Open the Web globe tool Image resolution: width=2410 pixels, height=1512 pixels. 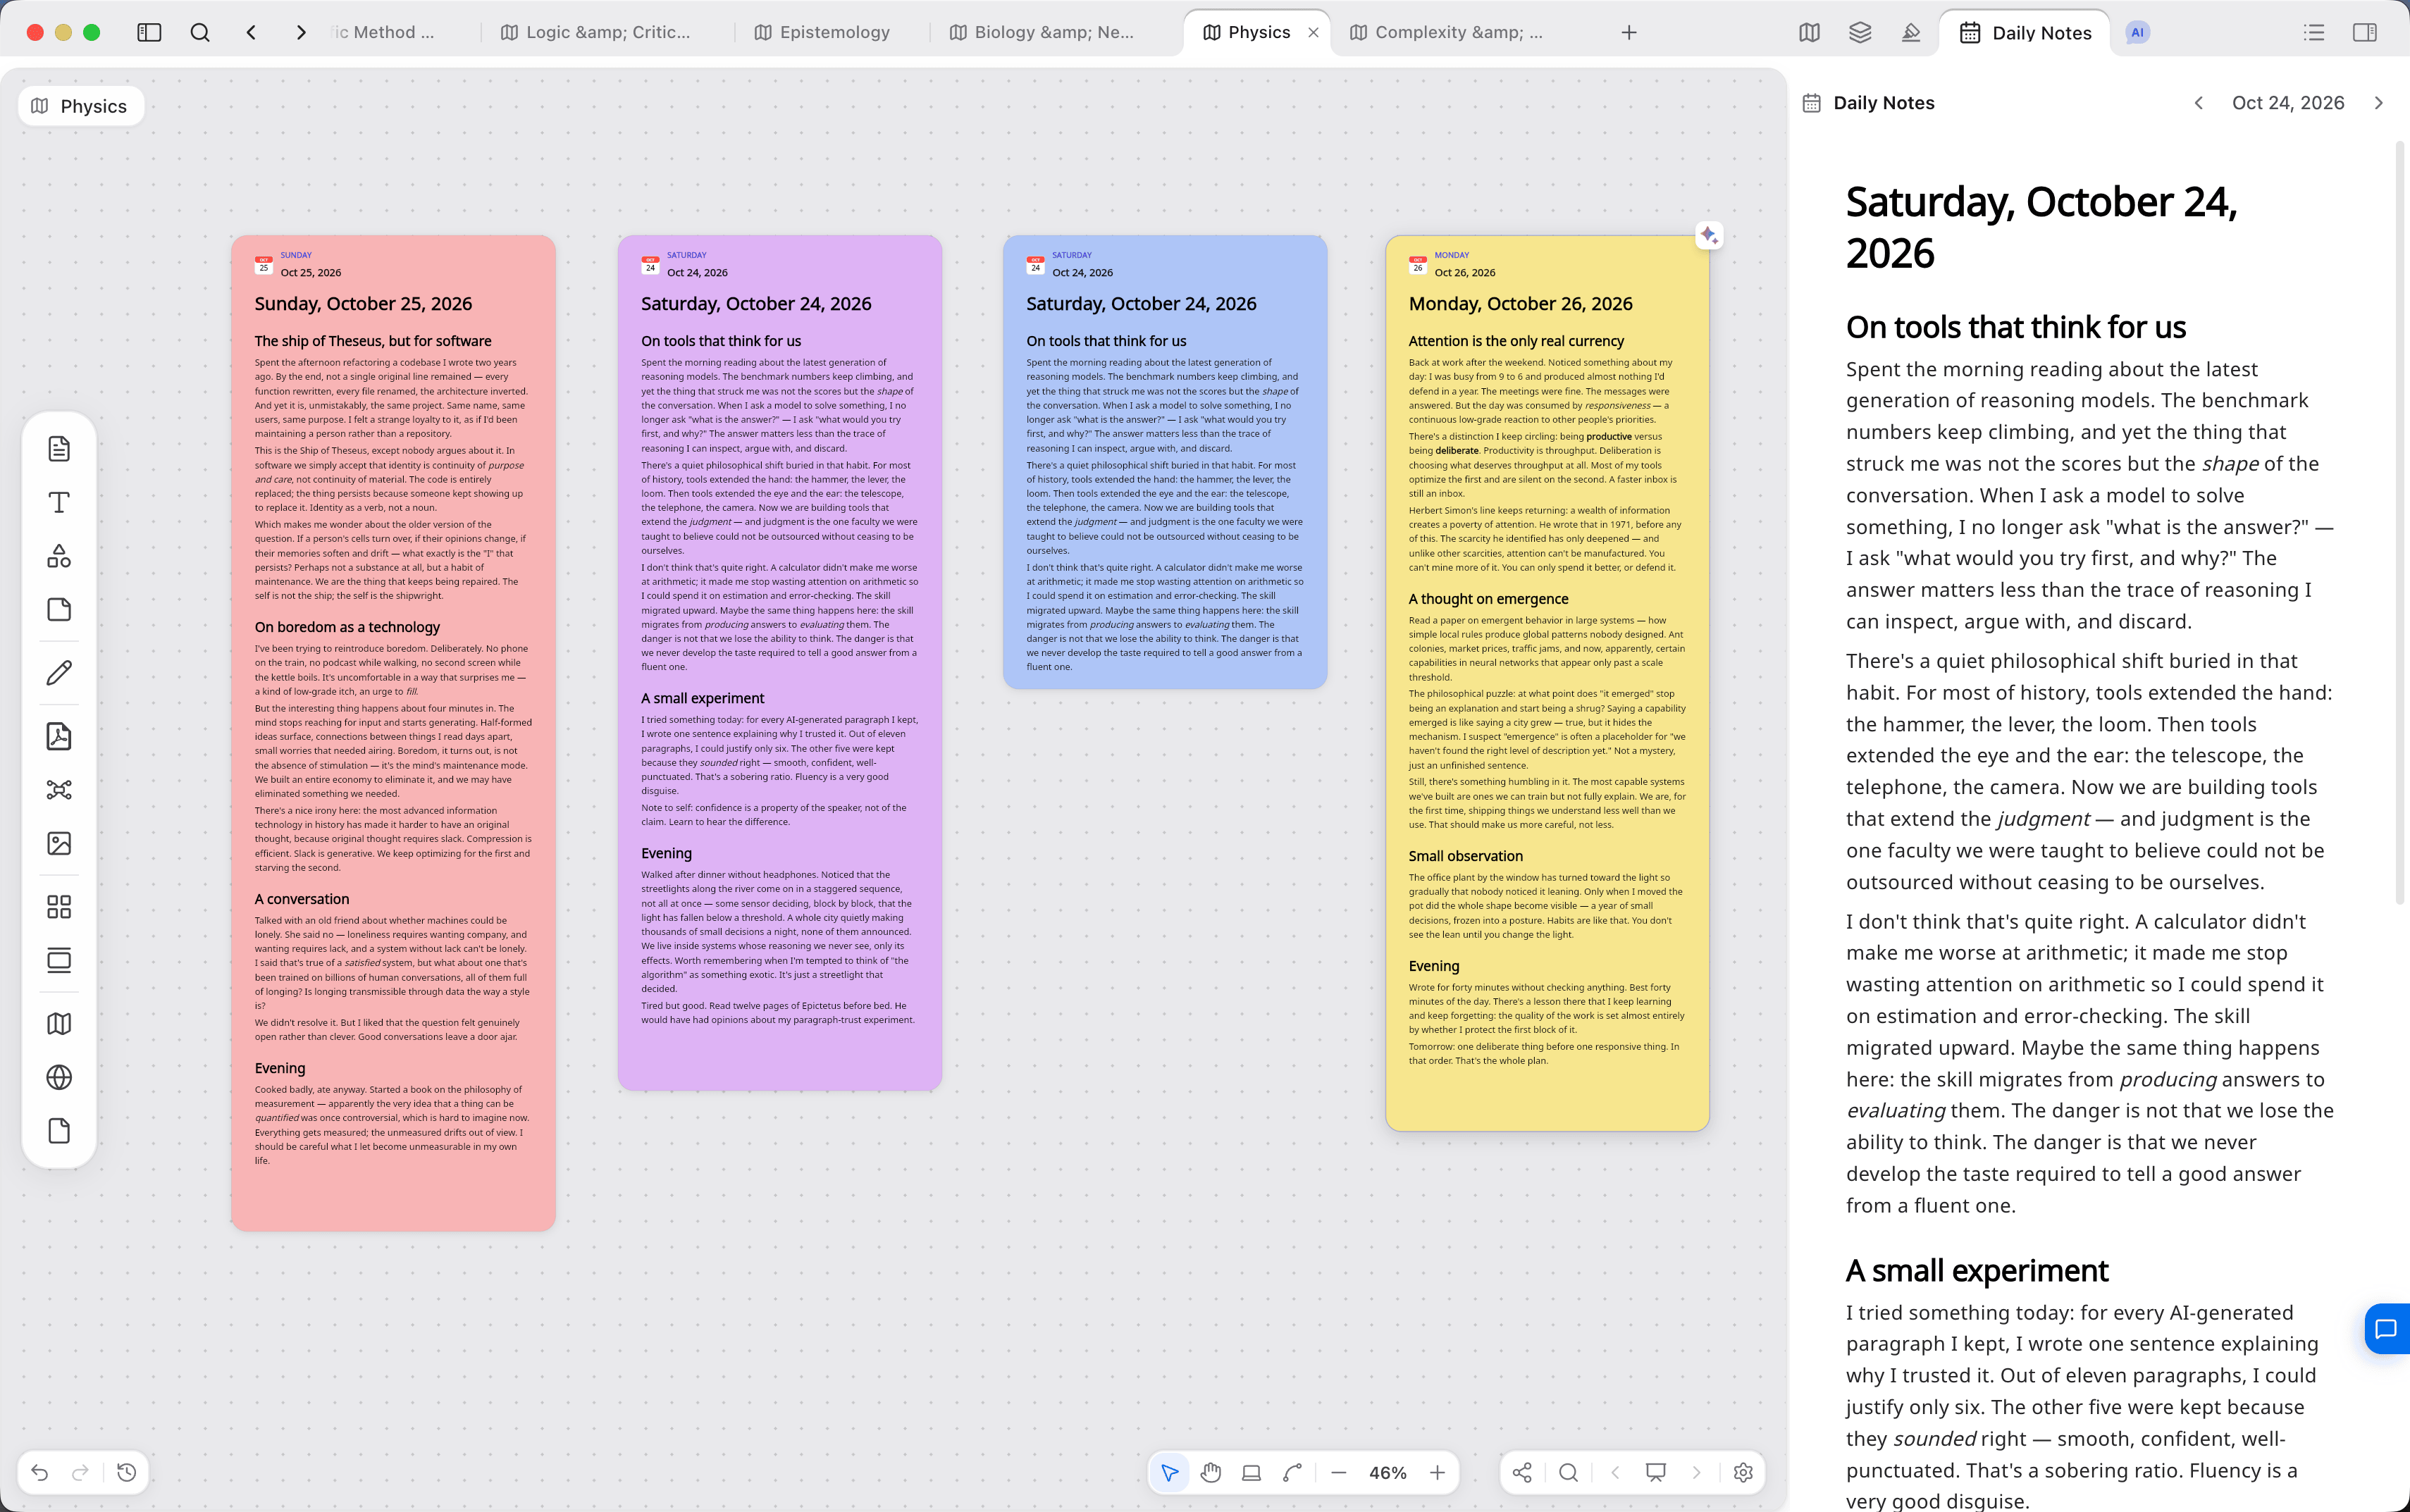[59, 1077]
